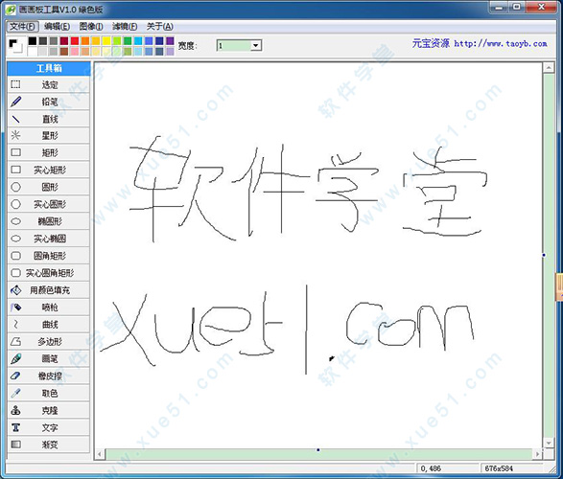Open the width (宽度) dropdown arrow
563x479 pixels.
[256, 46]
